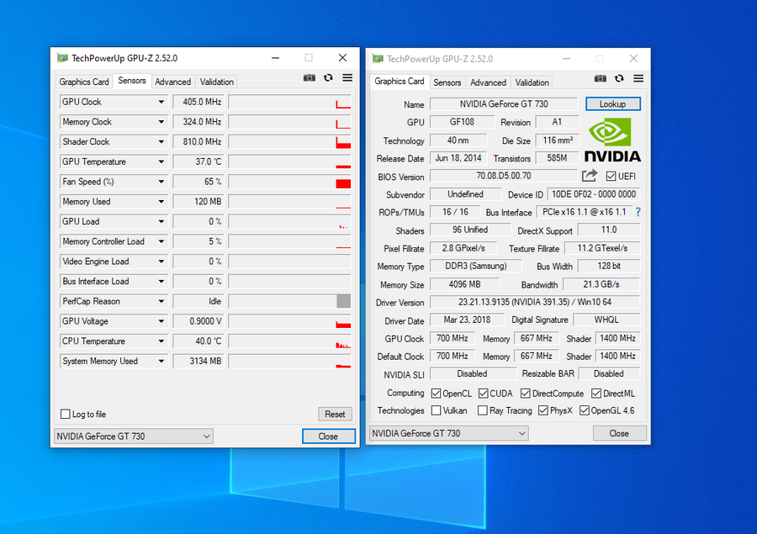Toggle the OpenGL 4.6 checkbox
Screen dimensions: 757x534
coord(585,410)
